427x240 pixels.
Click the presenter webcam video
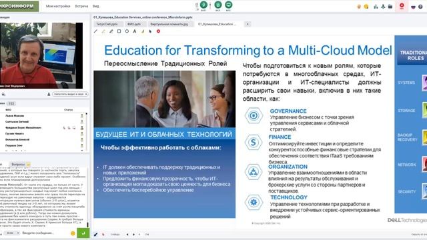pos(41,55)
